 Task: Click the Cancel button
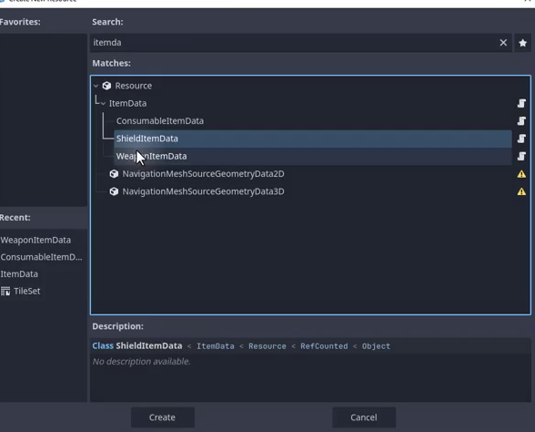click(x=364, y=417)
